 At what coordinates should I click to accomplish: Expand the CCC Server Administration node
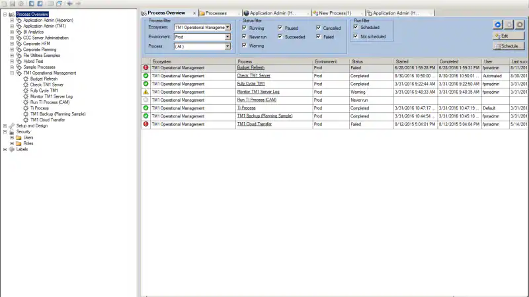(x=12, y=38)
